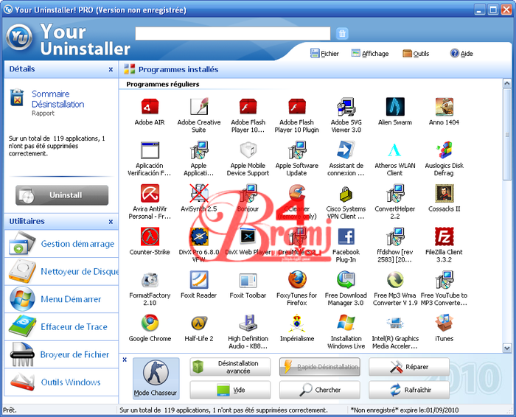
Task: Open the Fichier menu
Action: [x=324, y=53]
